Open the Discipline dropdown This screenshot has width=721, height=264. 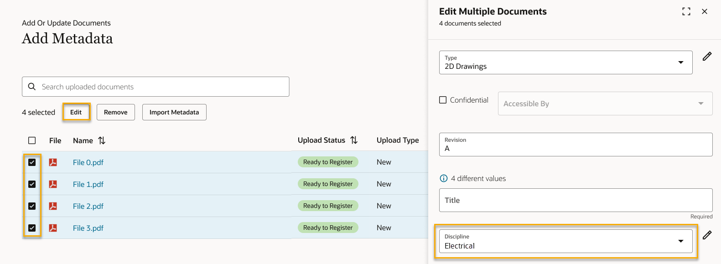pos(565,241)
